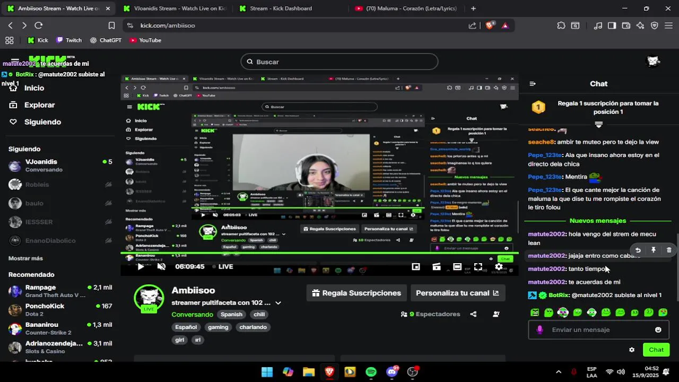Bookmark this page with the bookmark icon

[111, 25]
